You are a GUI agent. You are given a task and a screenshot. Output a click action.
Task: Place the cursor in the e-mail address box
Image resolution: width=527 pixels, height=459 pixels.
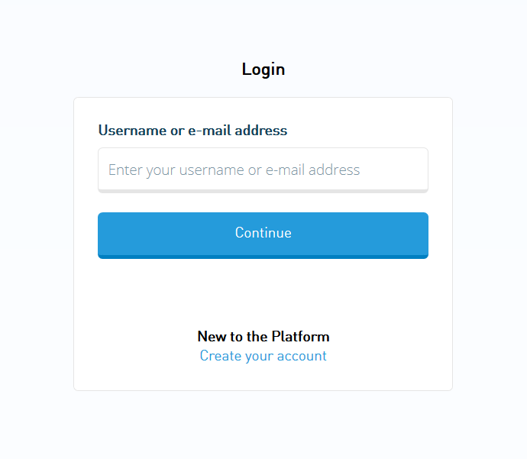(263, 170)
